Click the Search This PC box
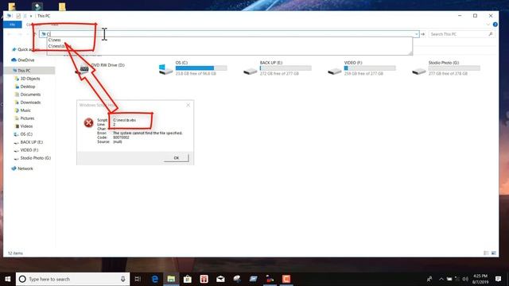The height and width of the screenshot is (286, 509). click(461, 34)
